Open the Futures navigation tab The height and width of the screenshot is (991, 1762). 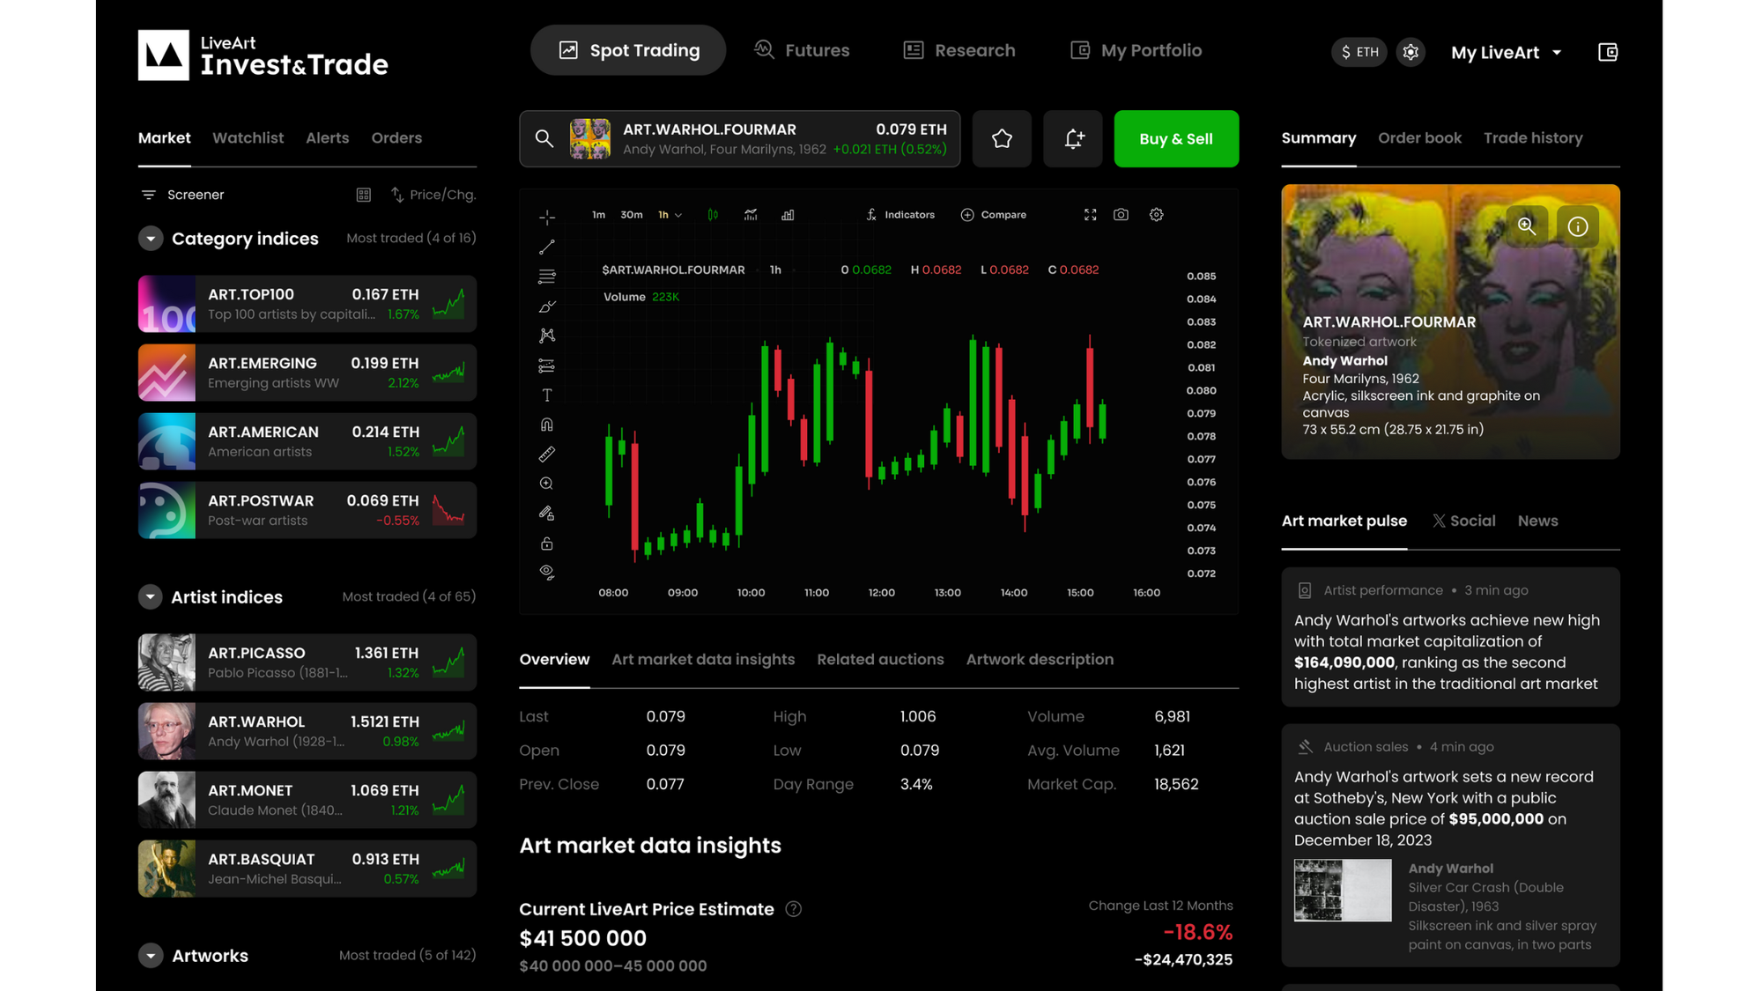tap(802, 50)
